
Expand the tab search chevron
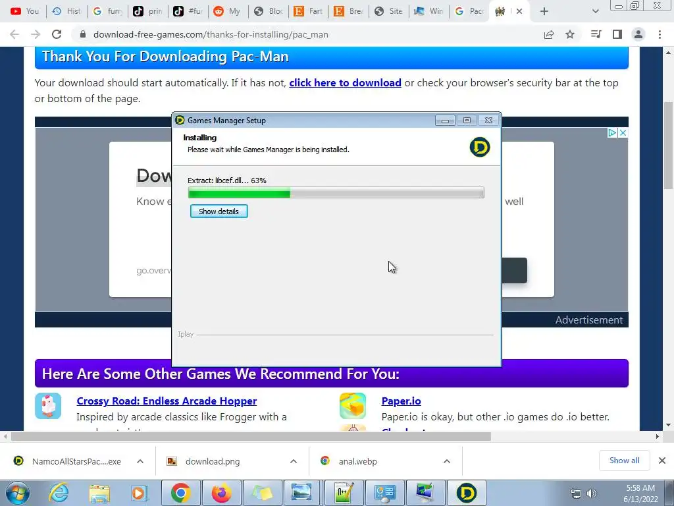[595, 11]
